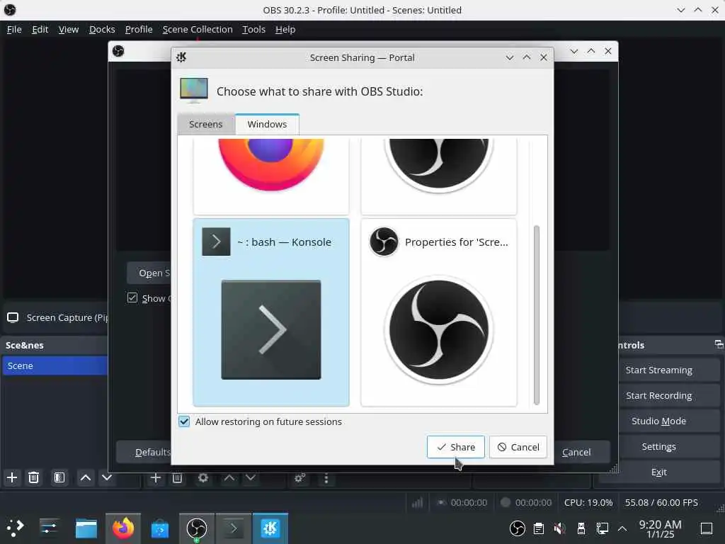
Task: Open the network connections tray icon
Action: point(603,528)
